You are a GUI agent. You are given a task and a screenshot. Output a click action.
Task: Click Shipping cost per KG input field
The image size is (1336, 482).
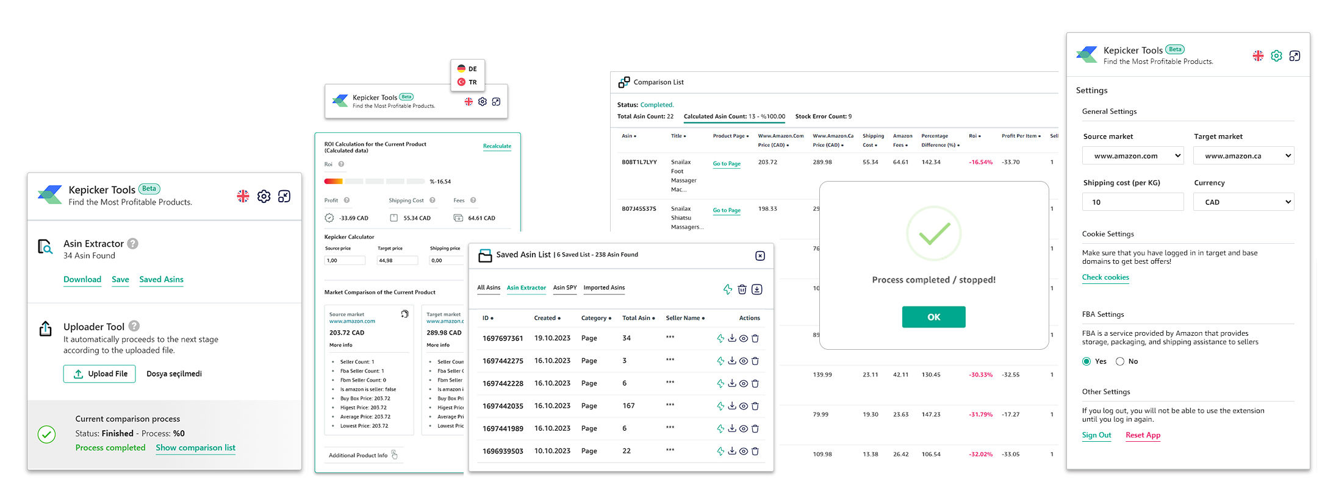click(1133, 202)
